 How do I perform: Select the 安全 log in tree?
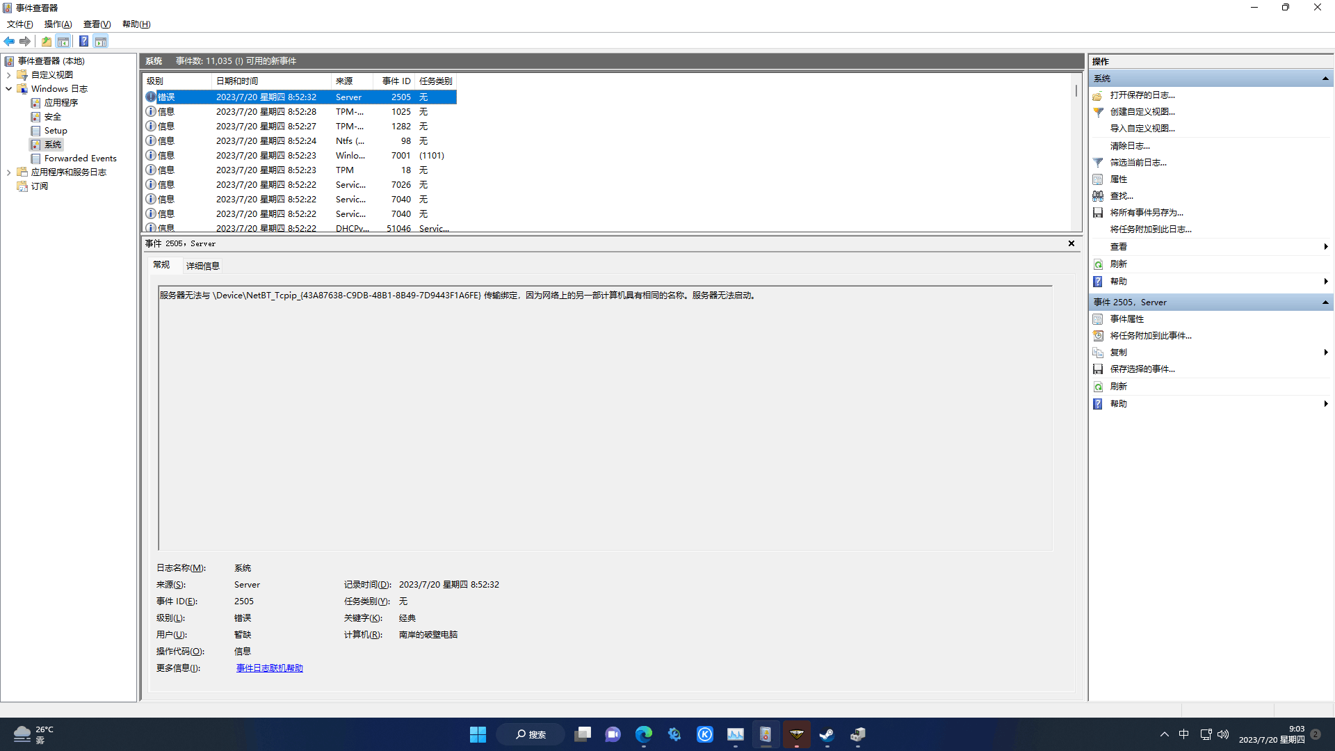point(53,117)
